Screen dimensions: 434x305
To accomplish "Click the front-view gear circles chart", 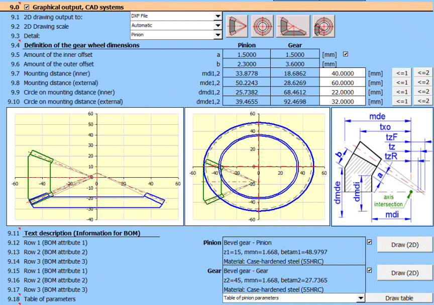I will tap(257, 167).
